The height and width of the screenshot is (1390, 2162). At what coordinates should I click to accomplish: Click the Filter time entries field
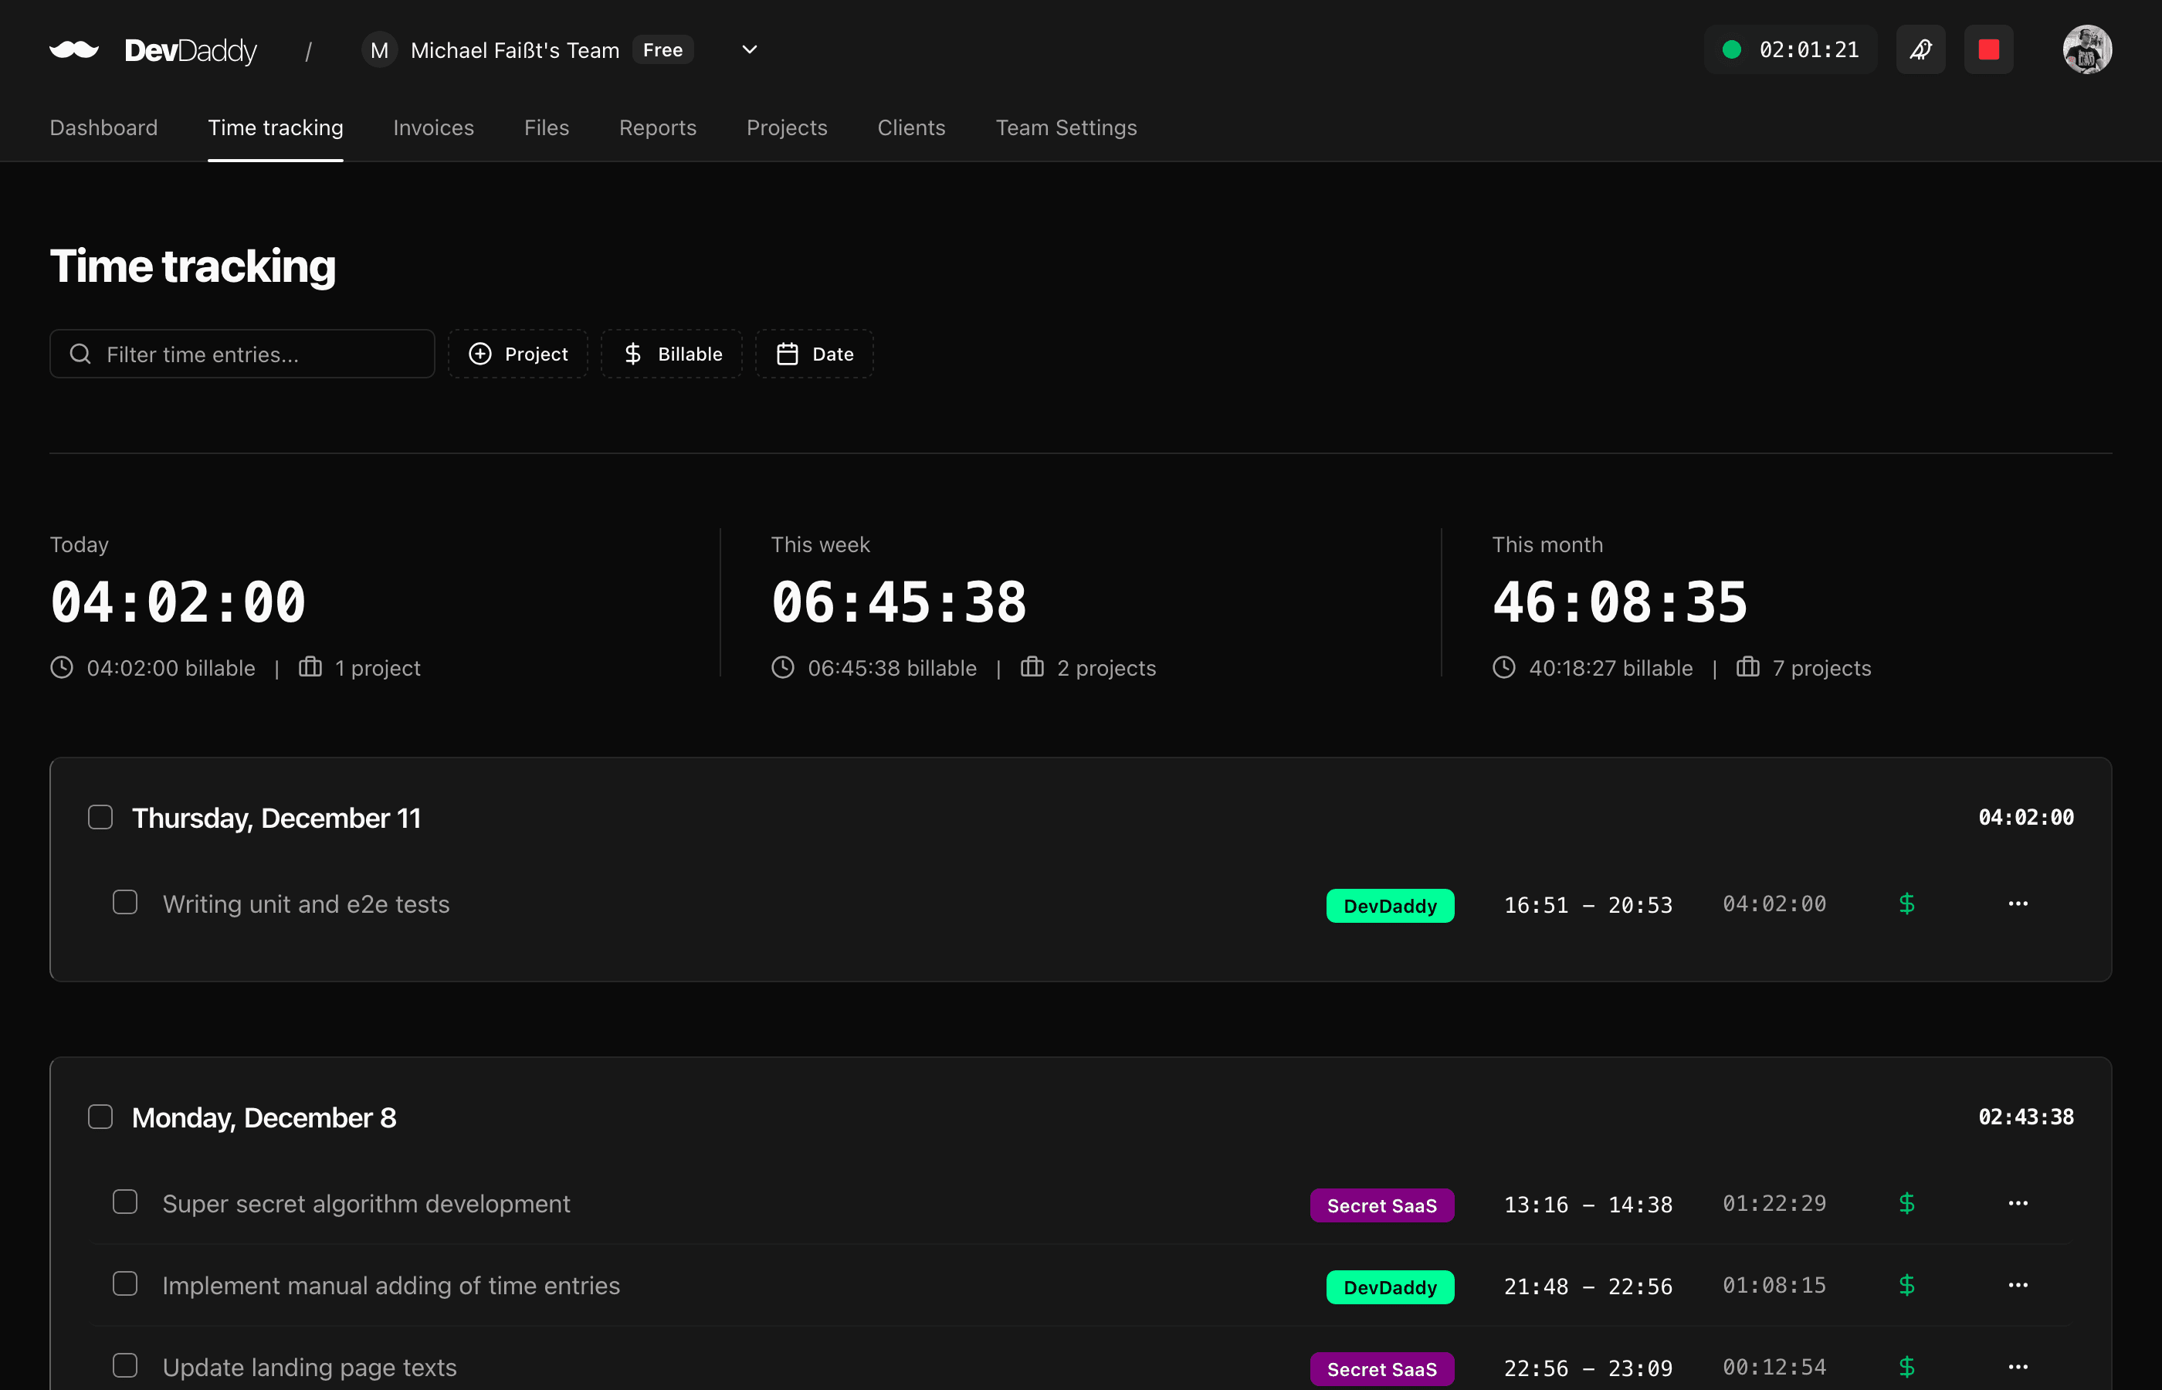(x=242, y=354)
